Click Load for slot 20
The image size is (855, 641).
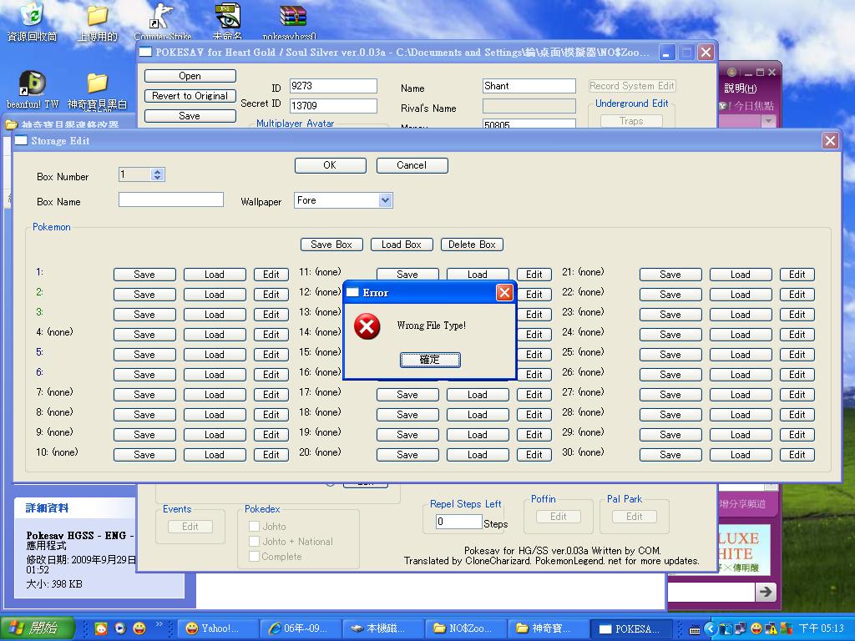pos(478,455)
